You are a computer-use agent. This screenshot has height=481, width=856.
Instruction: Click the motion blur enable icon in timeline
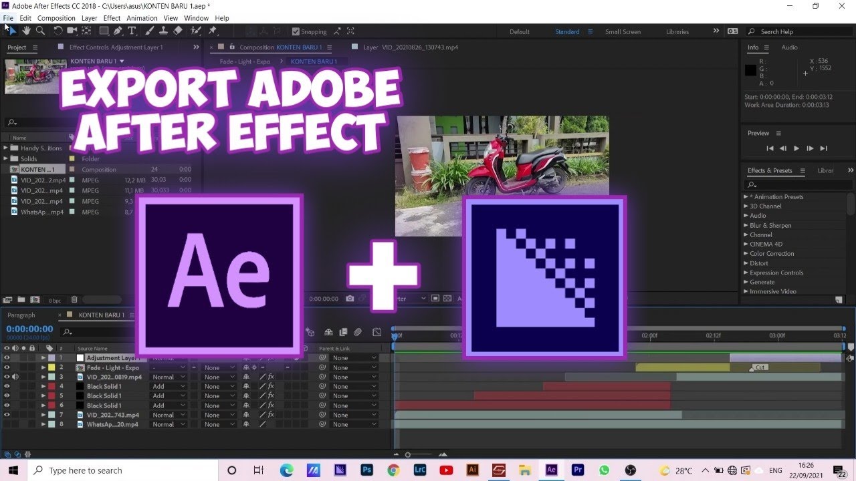(358, 332)
